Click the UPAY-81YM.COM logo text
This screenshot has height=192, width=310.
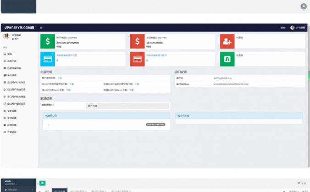pos(17,28)
